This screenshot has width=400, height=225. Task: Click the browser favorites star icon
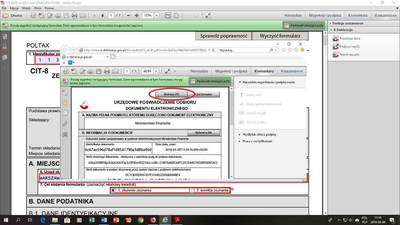point(290,50)
